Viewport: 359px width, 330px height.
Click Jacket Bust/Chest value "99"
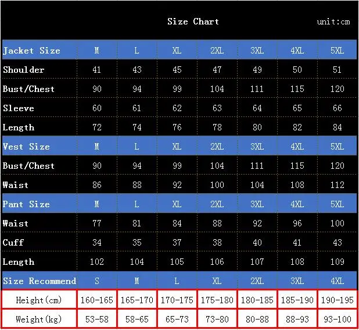click(177, 88)
